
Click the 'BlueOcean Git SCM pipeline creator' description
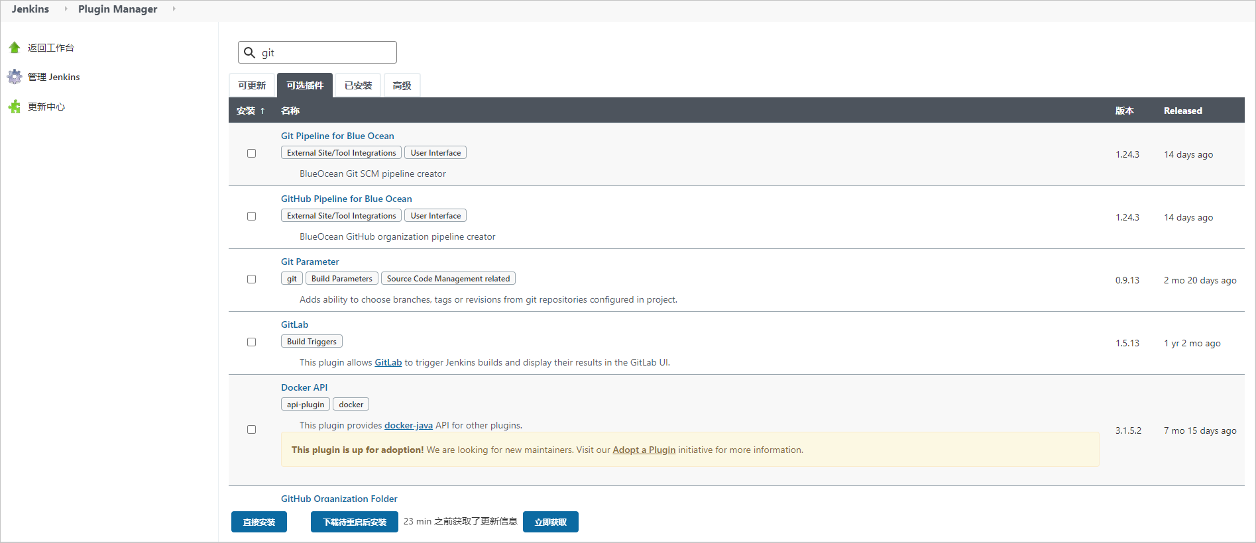372,173
